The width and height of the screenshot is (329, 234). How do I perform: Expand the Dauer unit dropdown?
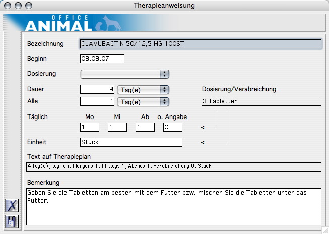click(143, 89)
